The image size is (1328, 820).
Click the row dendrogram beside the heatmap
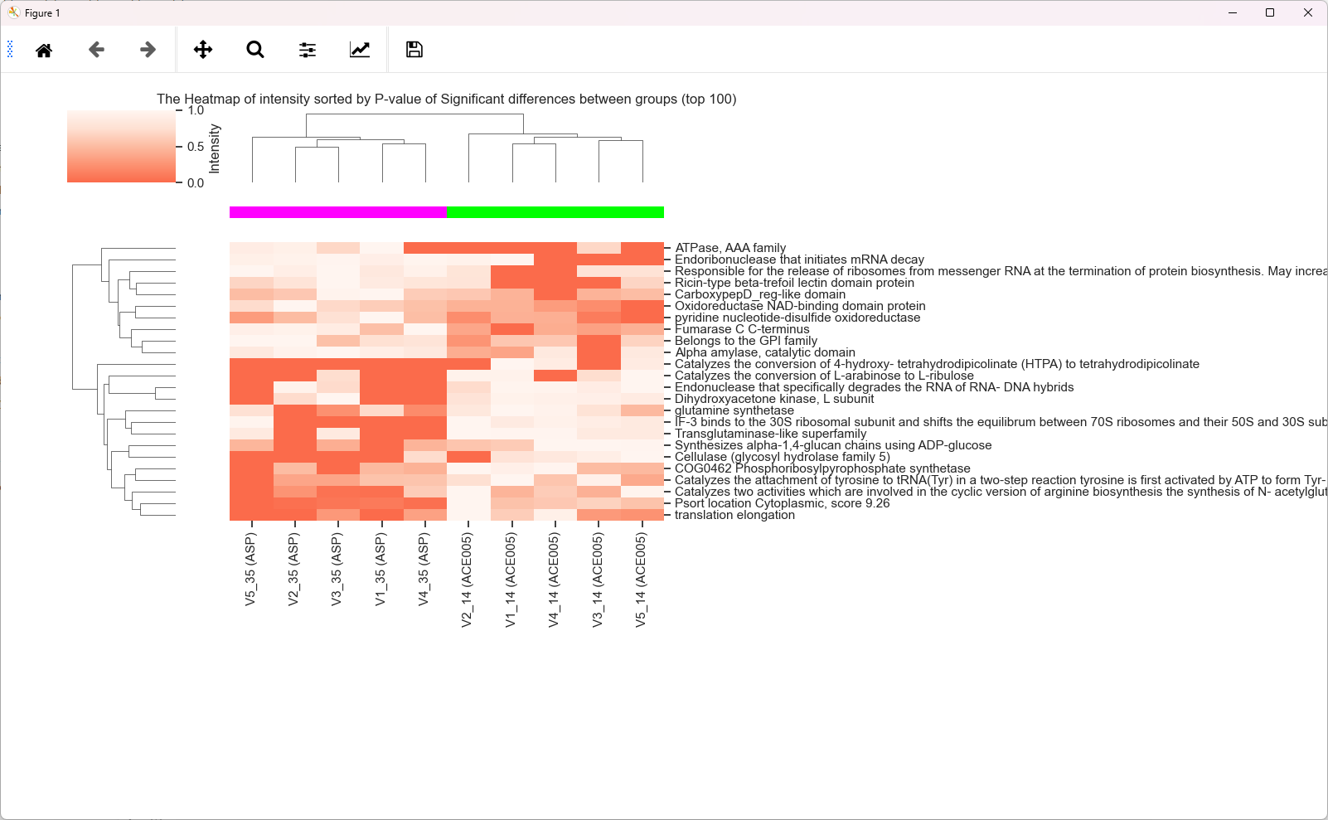[124, 381]
